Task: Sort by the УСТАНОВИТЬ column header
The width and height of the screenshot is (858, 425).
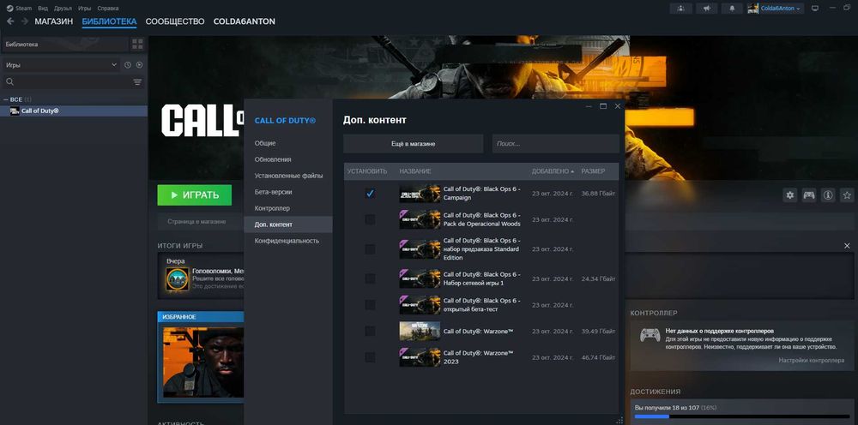Action: 367,171
